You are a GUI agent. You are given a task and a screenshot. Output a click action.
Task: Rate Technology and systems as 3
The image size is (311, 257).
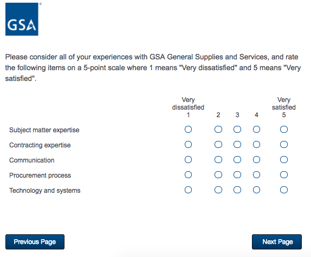tap(237, 190)
